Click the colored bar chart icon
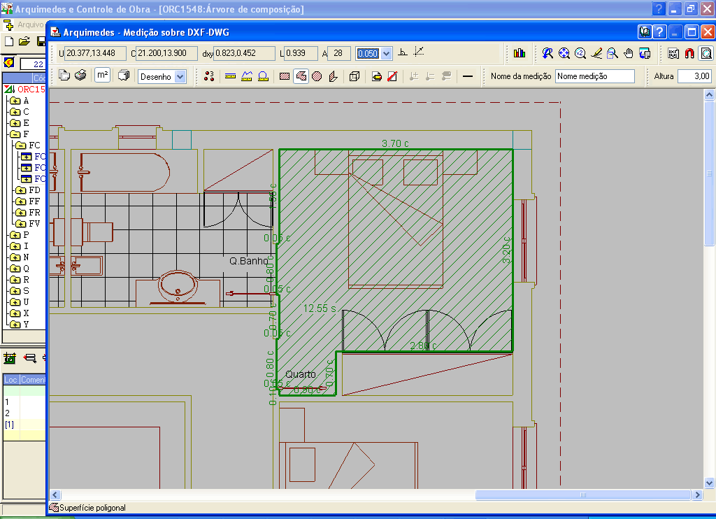 point(520,53)
